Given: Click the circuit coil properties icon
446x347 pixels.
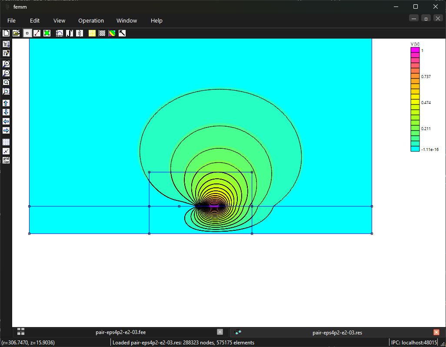Looking at the screenshot, I should 80,33.
